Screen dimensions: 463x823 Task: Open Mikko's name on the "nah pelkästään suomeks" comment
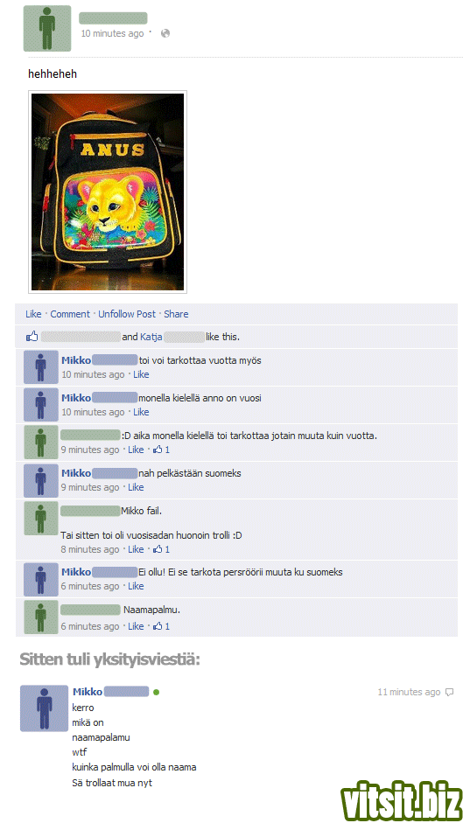[76, 473]
